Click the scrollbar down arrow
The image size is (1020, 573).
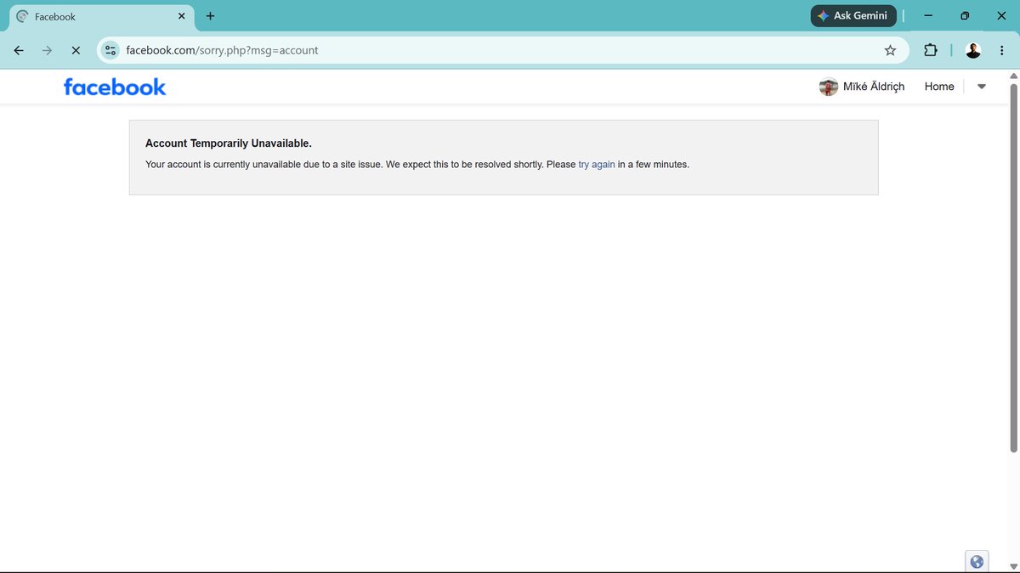(1012, 566)
